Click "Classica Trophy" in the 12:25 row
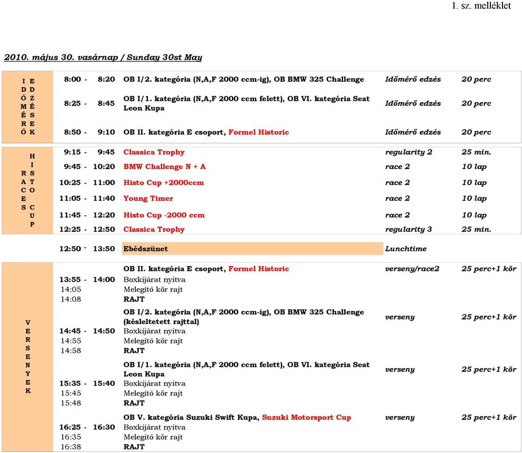This screenshot has height=453, width=522. pos(154,229)
